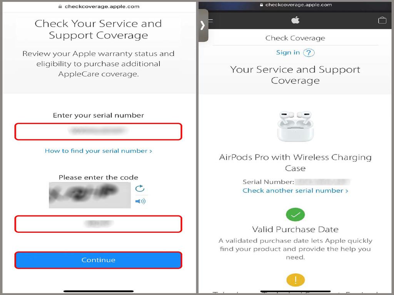Viewport: 394px width, 295px height.
Task: Click the blurred captcha image
Action: pos(90,195)
